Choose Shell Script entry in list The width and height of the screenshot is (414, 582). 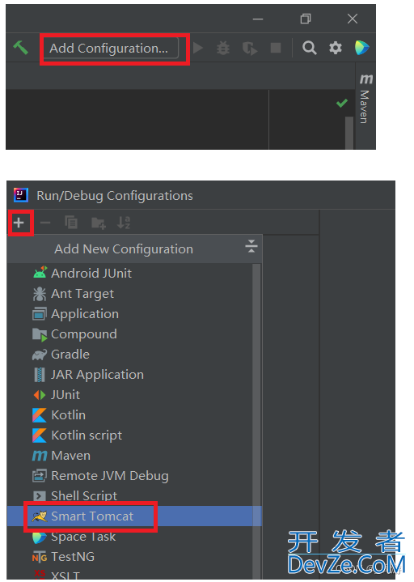coord(134,496)
